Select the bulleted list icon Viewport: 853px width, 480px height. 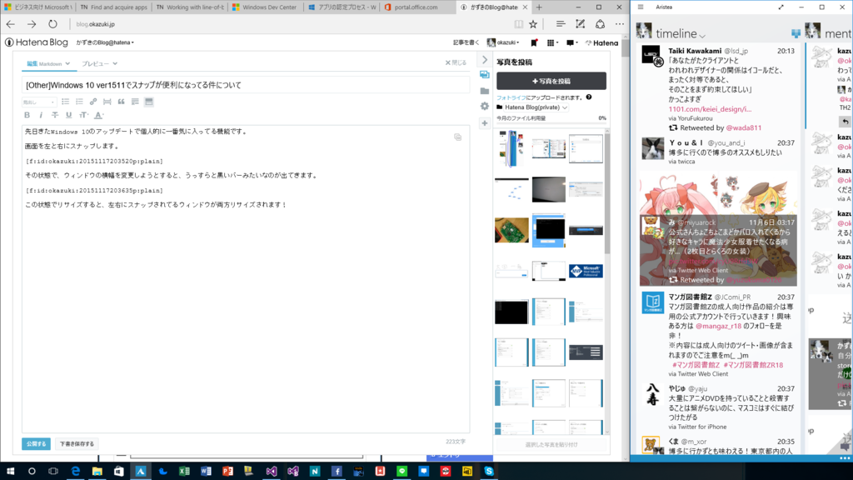tap(66, 102)
